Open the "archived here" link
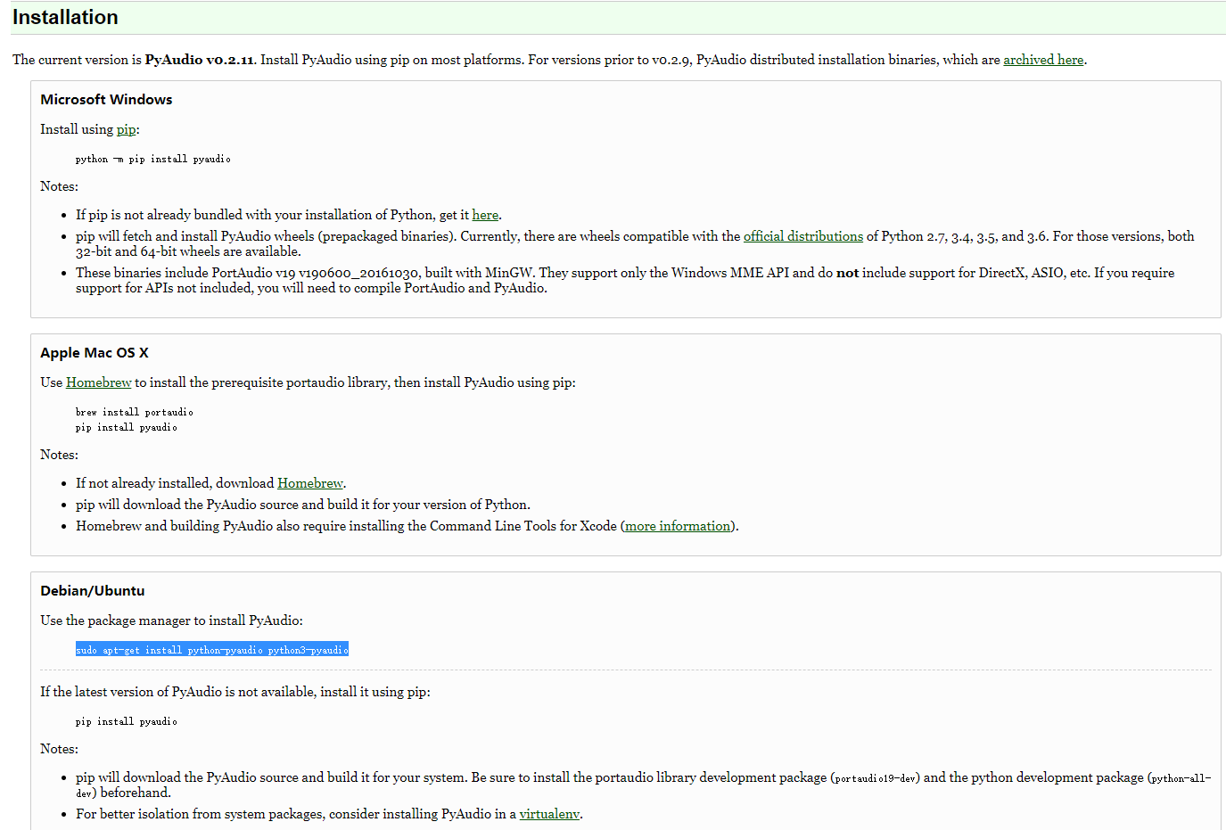Viewport: 1226px width, 830px height. click(x=1043, y=60)
